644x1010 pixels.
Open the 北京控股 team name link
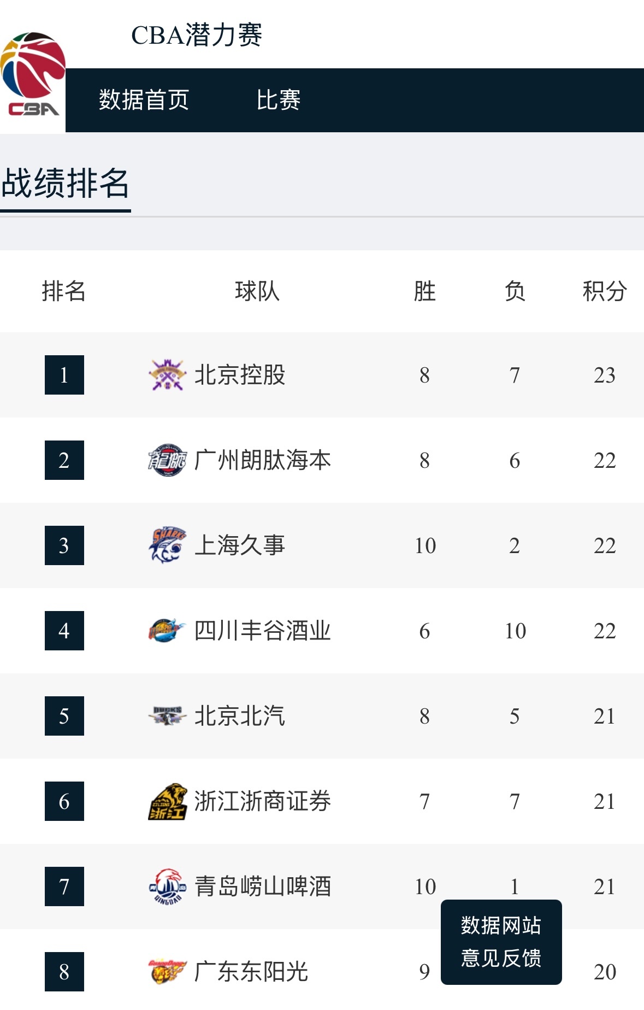coord(240,375)
